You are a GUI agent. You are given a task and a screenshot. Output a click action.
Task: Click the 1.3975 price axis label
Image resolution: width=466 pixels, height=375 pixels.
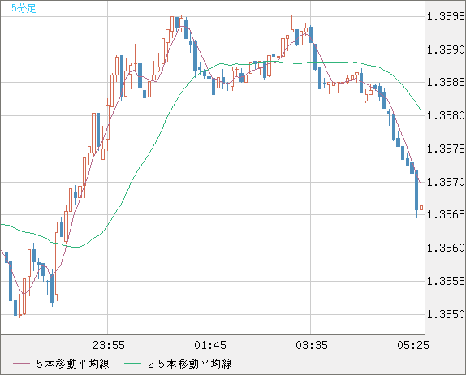pyautogui.click(x=446, y=149)
